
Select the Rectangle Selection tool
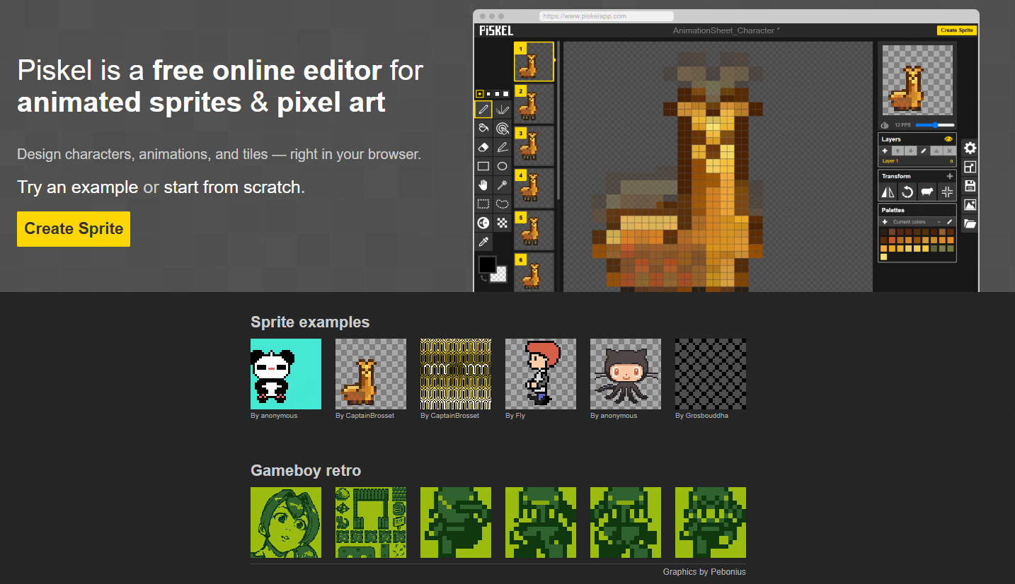(x=483, y=204)
